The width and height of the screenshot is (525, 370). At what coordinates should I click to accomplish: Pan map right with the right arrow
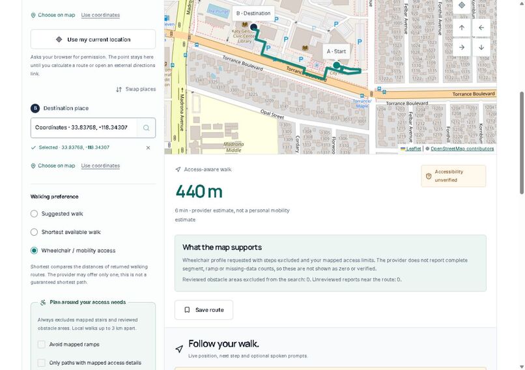(x=462, y=47)
